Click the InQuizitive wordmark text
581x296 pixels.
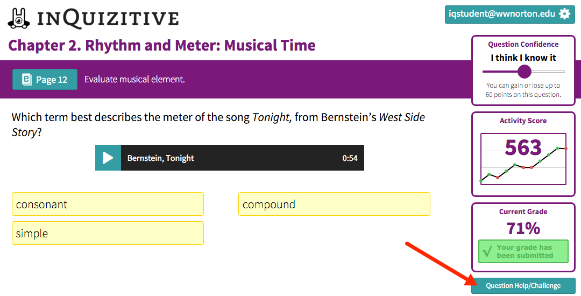(x=108, y=18)
